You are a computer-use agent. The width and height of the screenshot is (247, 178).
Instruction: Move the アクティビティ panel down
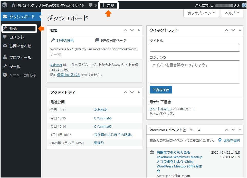[132, 92]
